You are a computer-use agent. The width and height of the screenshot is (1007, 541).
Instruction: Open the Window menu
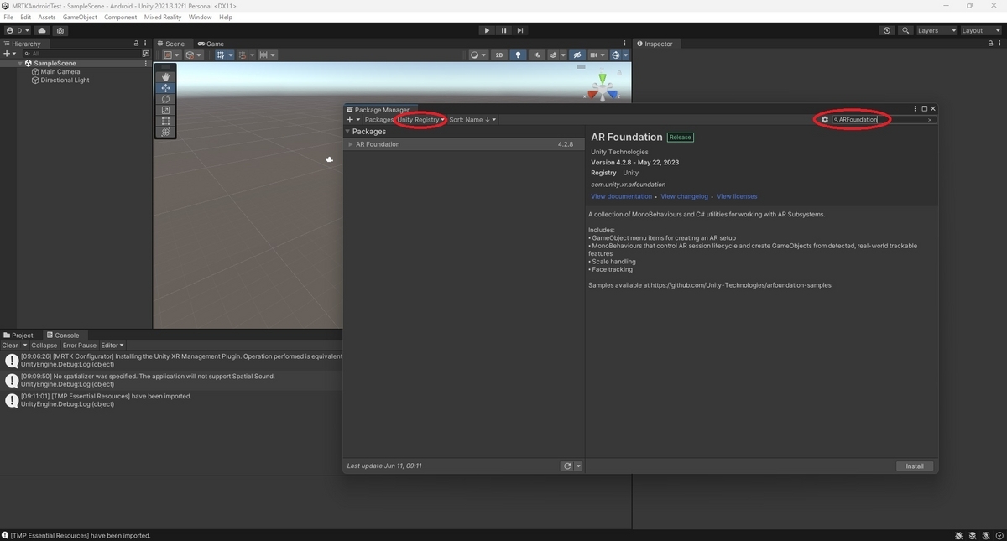(x=201, y=17)
